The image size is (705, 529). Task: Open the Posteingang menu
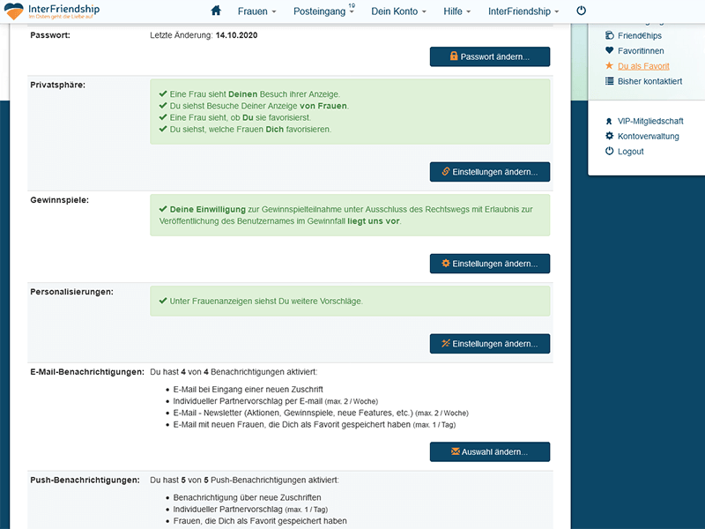pos(323,11)
